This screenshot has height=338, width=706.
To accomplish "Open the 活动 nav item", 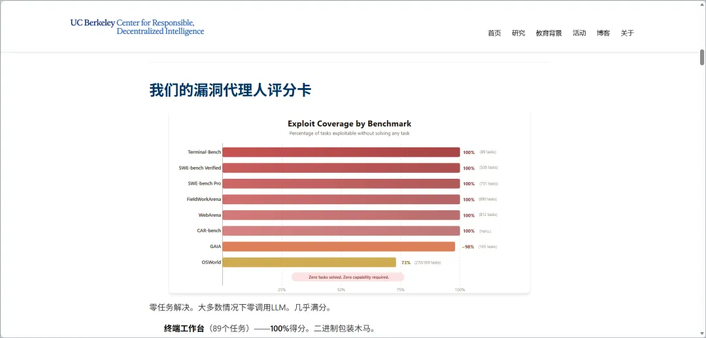I will 579,33.
